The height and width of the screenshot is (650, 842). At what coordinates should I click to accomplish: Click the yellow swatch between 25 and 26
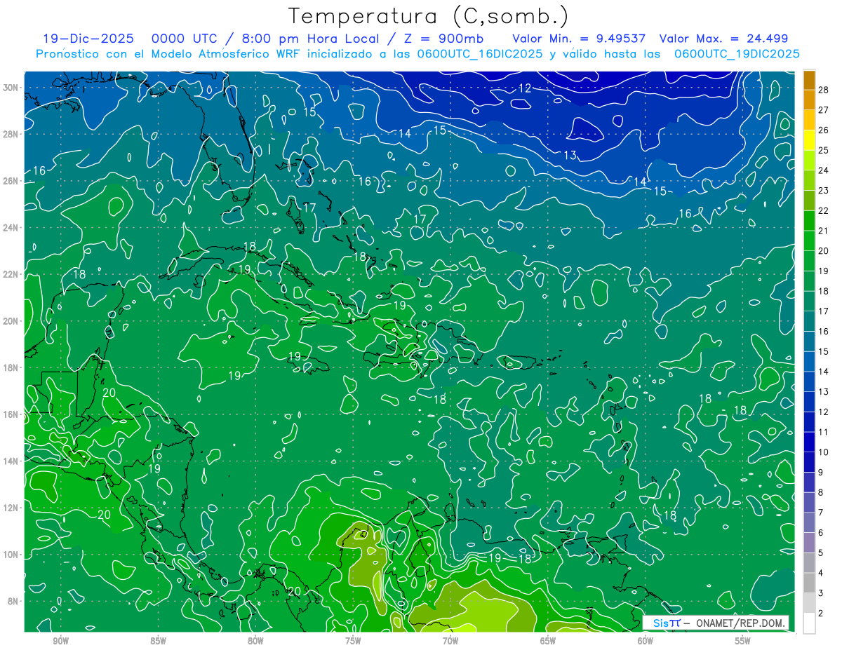pyautogui.click(x=809, y=140)
